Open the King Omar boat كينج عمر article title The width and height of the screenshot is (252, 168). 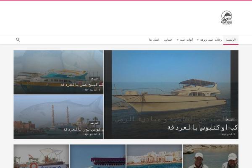[x=82, y=84]
